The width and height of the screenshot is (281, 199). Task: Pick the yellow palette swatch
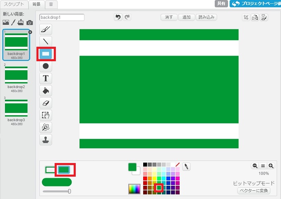pos(154,178)
